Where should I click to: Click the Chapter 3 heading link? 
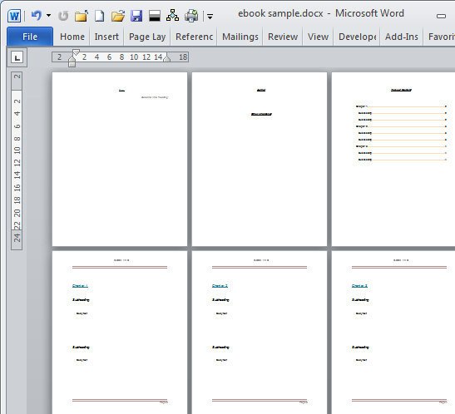coord(359,286)
